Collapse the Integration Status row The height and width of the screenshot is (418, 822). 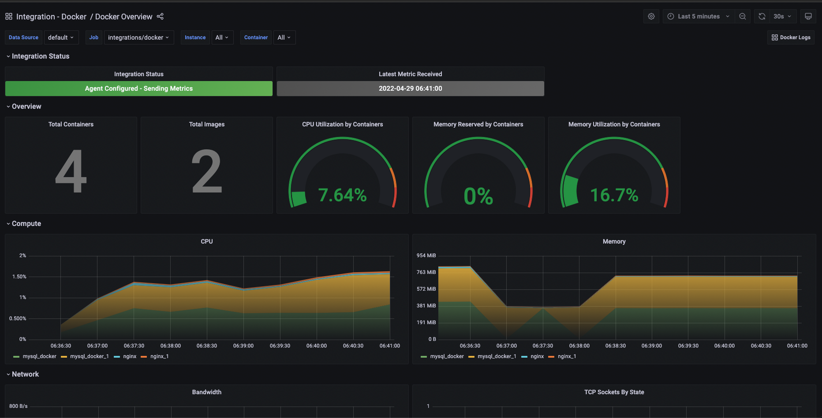38,56
